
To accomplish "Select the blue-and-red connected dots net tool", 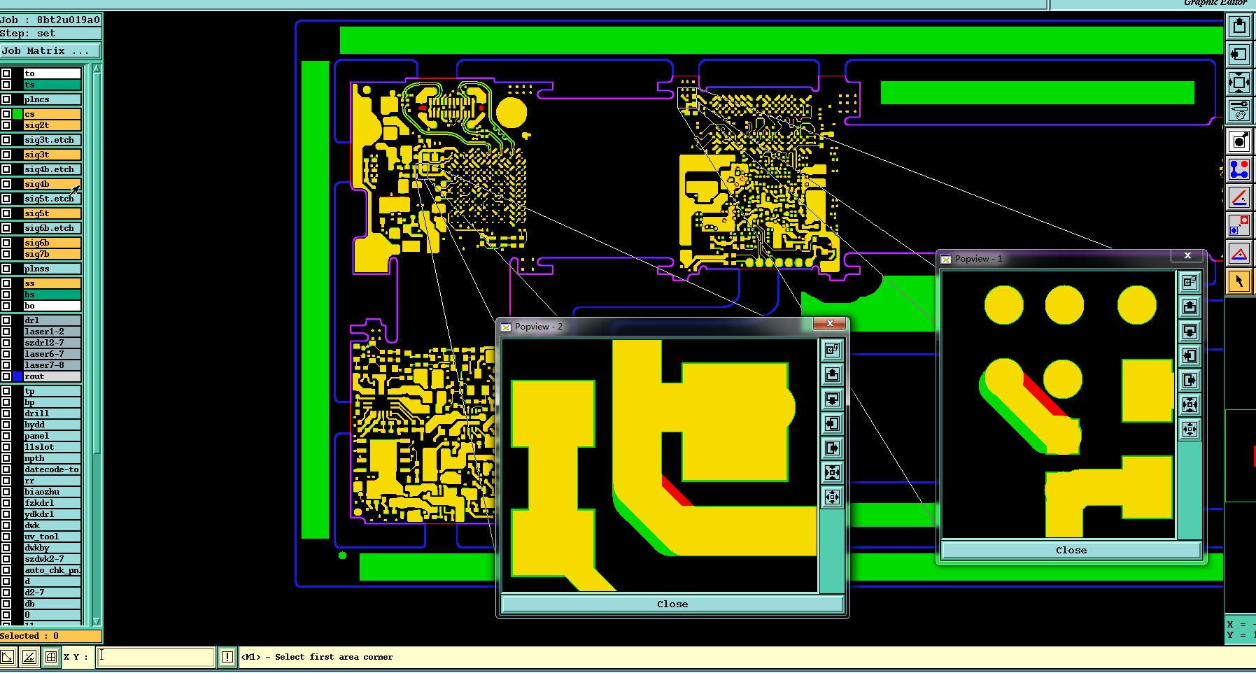I will pos(1239,169).
